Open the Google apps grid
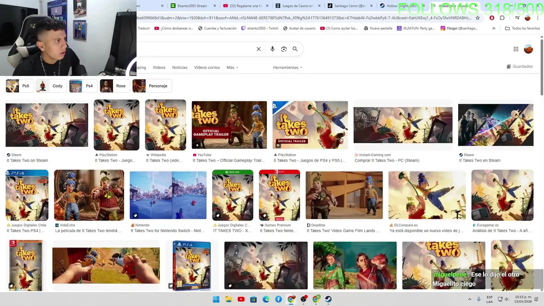Screen dimensions: 544x306 coord(516,49)
